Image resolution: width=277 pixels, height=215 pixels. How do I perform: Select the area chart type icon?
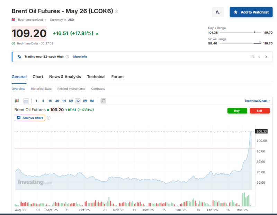coord(26,101)
